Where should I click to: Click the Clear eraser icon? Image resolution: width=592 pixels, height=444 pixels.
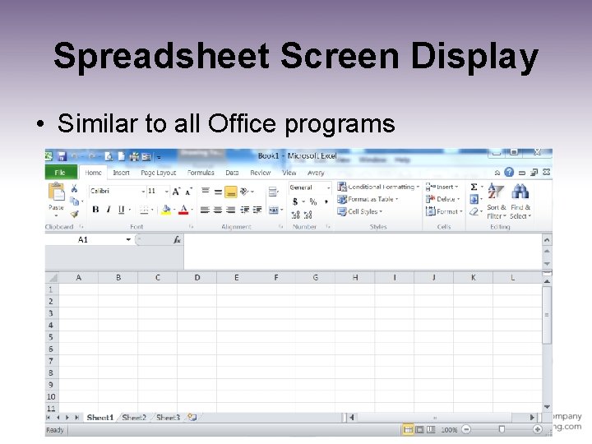[x=474, y=212]
